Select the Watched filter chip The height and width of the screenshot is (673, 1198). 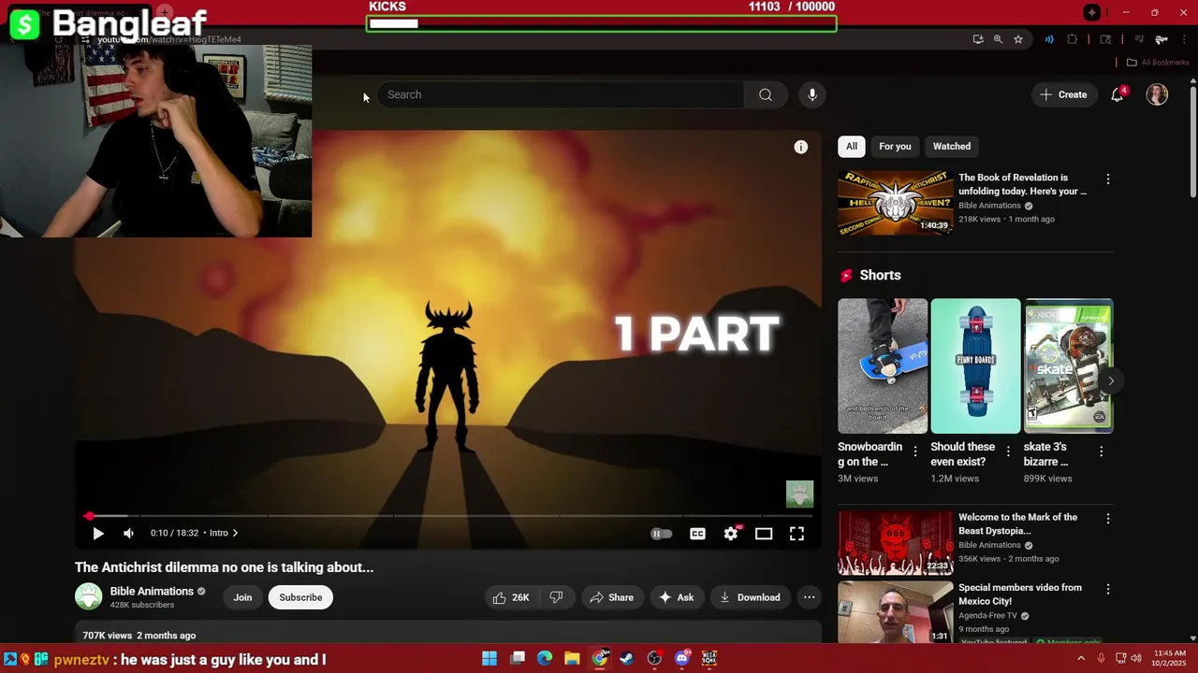[x=952, y=146]
